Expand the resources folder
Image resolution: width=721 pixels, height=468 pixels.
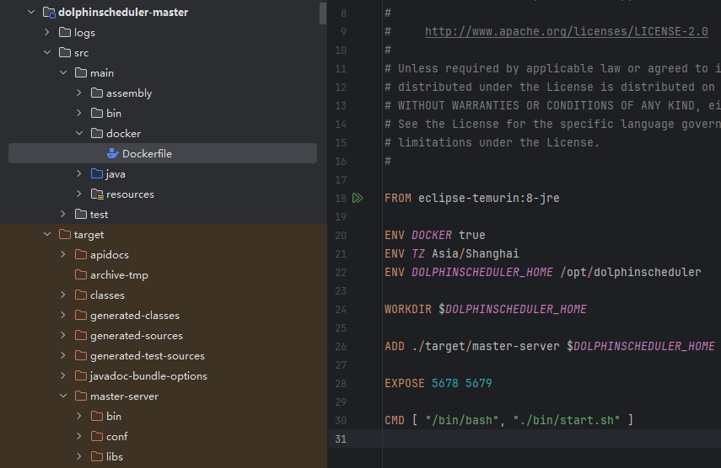[x=79, y=194]
